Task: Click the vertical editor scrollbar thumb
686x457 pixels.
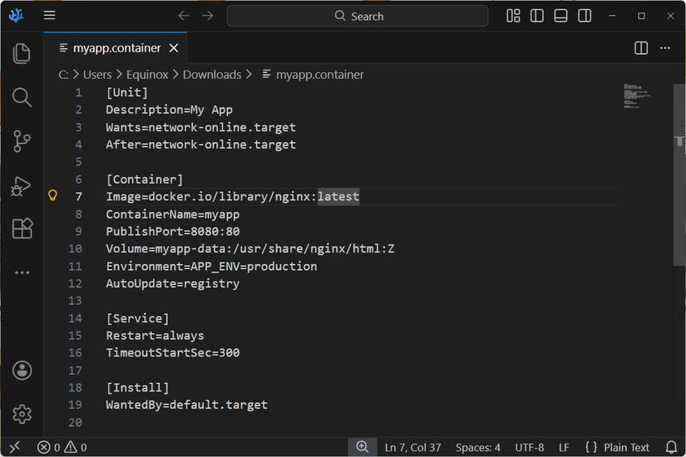Action: point(679,174)
